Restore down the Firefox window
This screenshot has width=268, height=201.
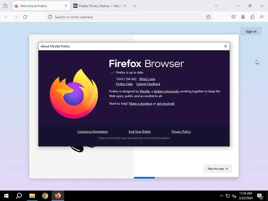250,6
